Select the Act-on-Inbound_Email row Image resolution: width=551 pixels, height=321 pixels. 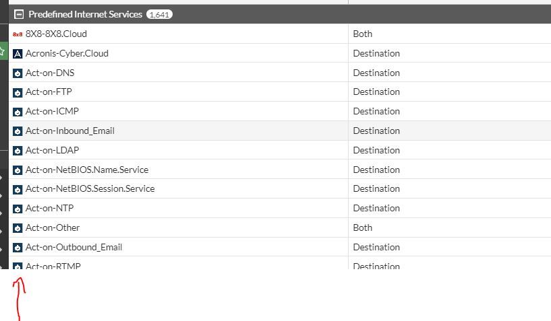70,131
